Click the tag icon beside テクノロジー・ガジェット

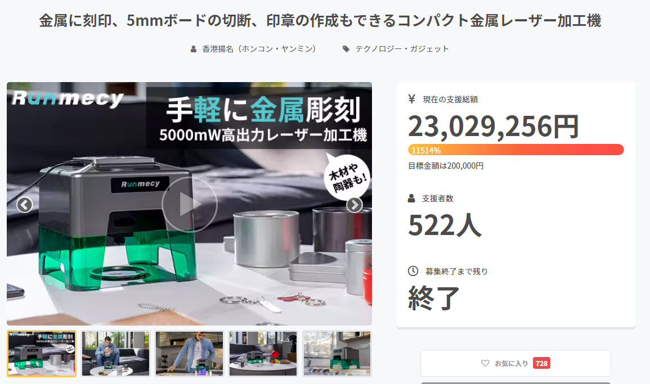(x=346, y=49)
